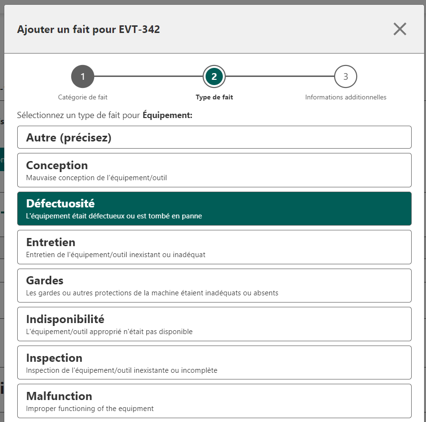Choose the Conception fact type

tap(214, 170)
